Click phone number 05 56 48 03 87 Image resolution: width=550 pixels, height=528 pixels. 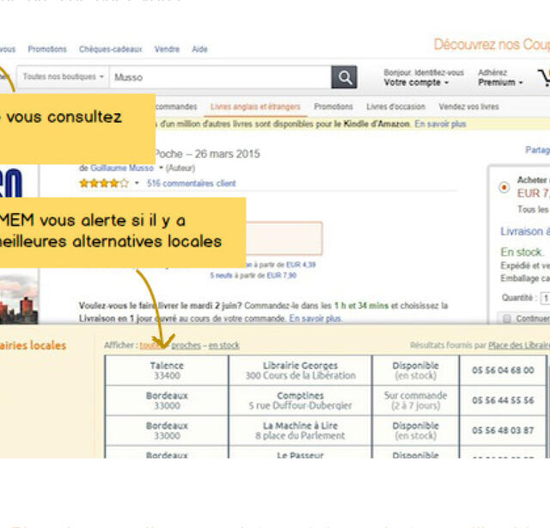tap(503, 431)
